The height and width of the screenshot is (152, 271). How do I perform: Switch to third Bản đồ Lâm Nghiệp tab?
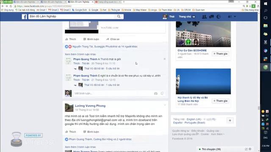tap(80, 2)
